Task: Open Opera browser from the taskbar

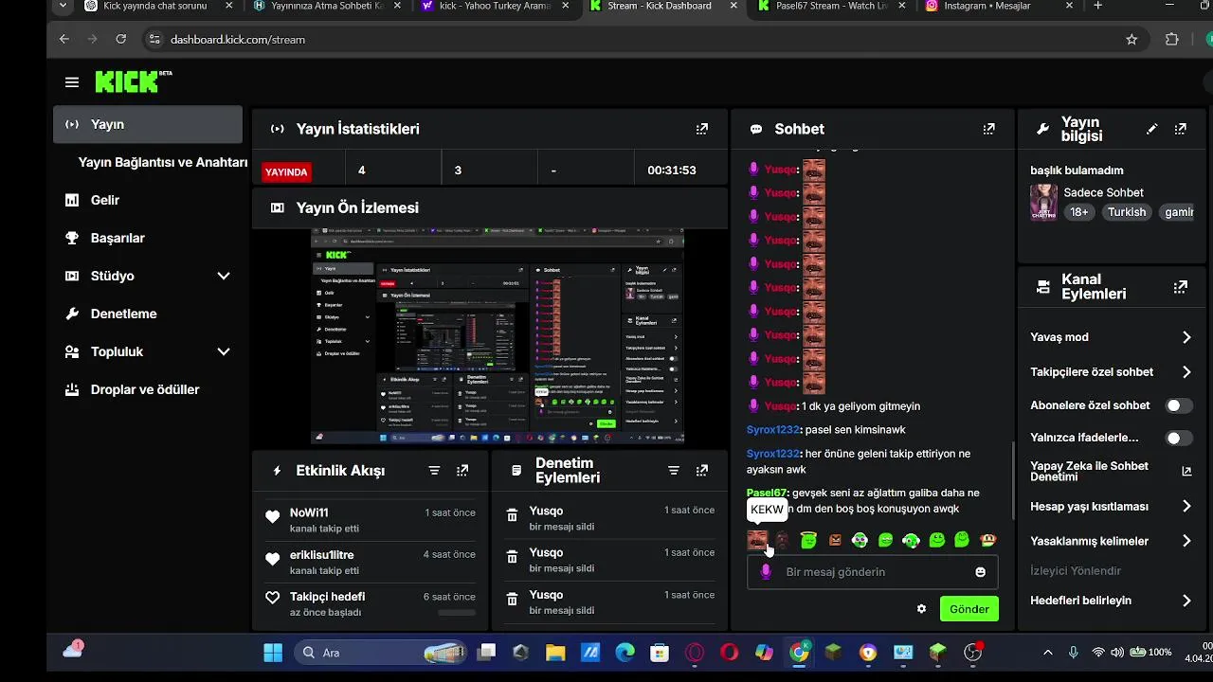Action: tap(729, 653)
